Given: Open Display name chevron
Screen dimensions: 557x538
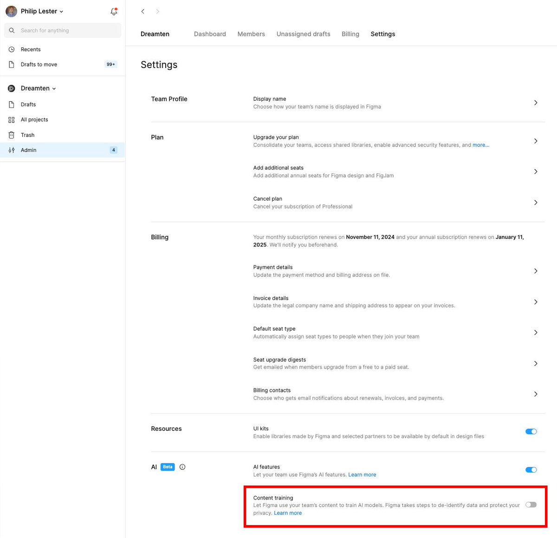Looking at the screenshot, I should click(536, 103).
